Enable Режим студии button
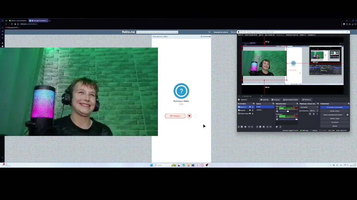The height and width of the screenshot is (200, 357). 335,119
